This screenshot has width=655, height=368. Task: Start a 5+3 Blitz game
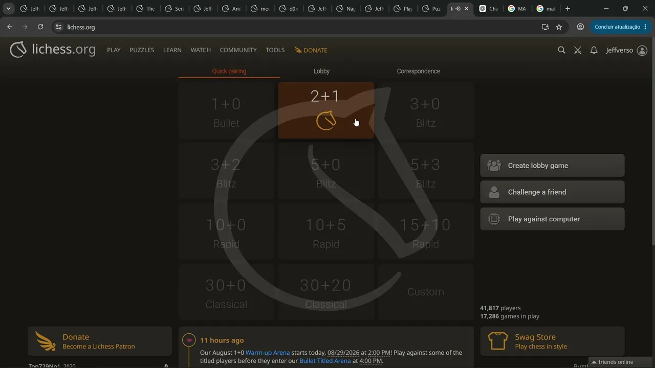click(426, 171)
